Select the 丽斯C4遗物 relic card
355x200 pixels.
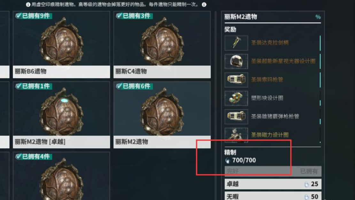point(162,45)
